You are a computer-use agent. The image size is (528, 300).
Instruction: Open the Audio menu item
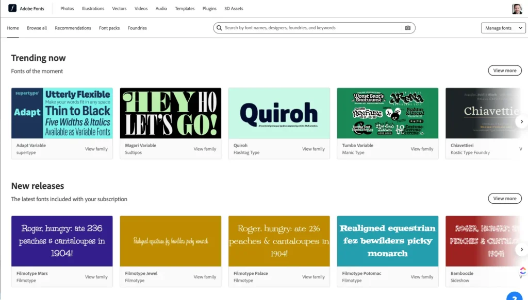pos(161,8)
